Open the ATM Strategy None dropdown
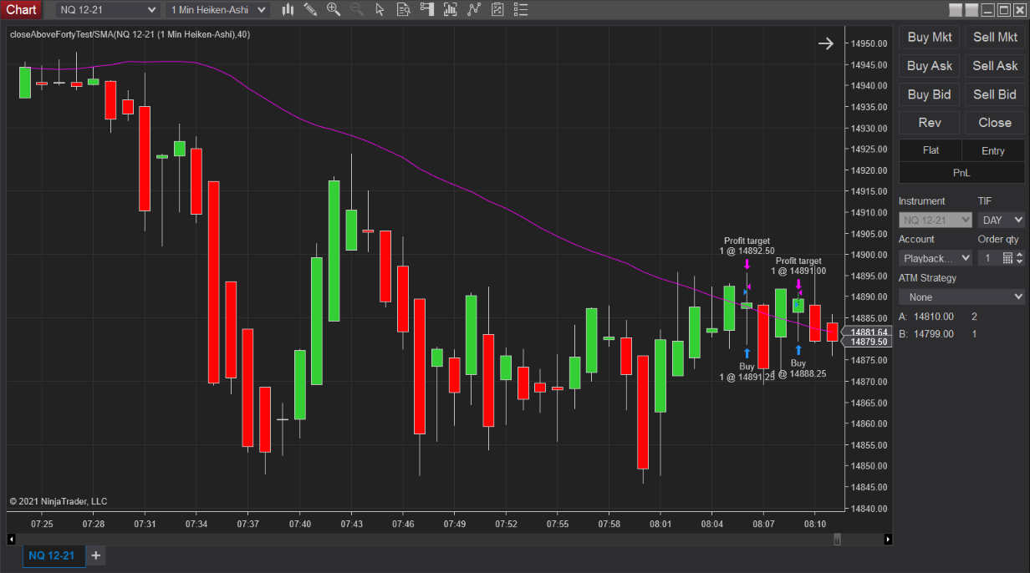Screen dimensions: 1030x573 point(961,297)
